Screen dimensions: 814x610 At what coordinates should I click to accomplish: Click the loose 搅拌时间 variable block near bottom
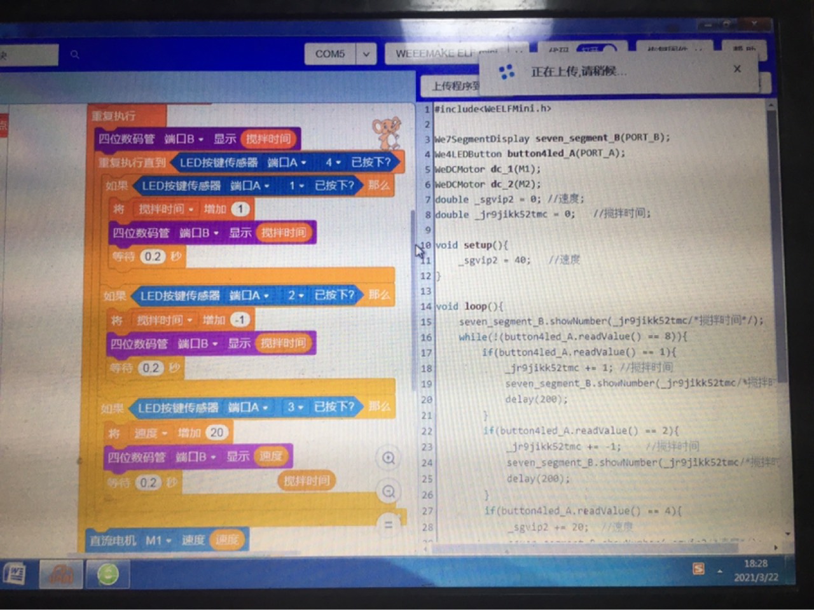pos(307,481)
